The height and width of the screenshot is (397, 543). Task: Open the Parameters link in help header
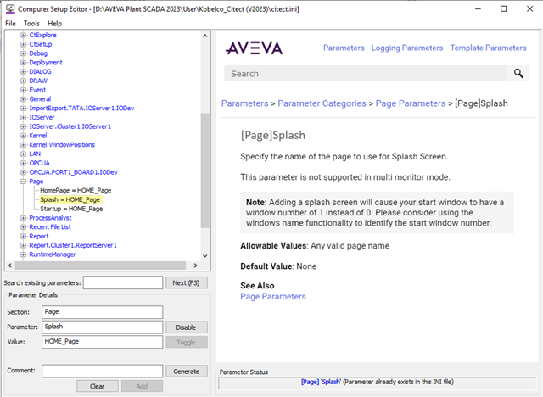point(344,48)
